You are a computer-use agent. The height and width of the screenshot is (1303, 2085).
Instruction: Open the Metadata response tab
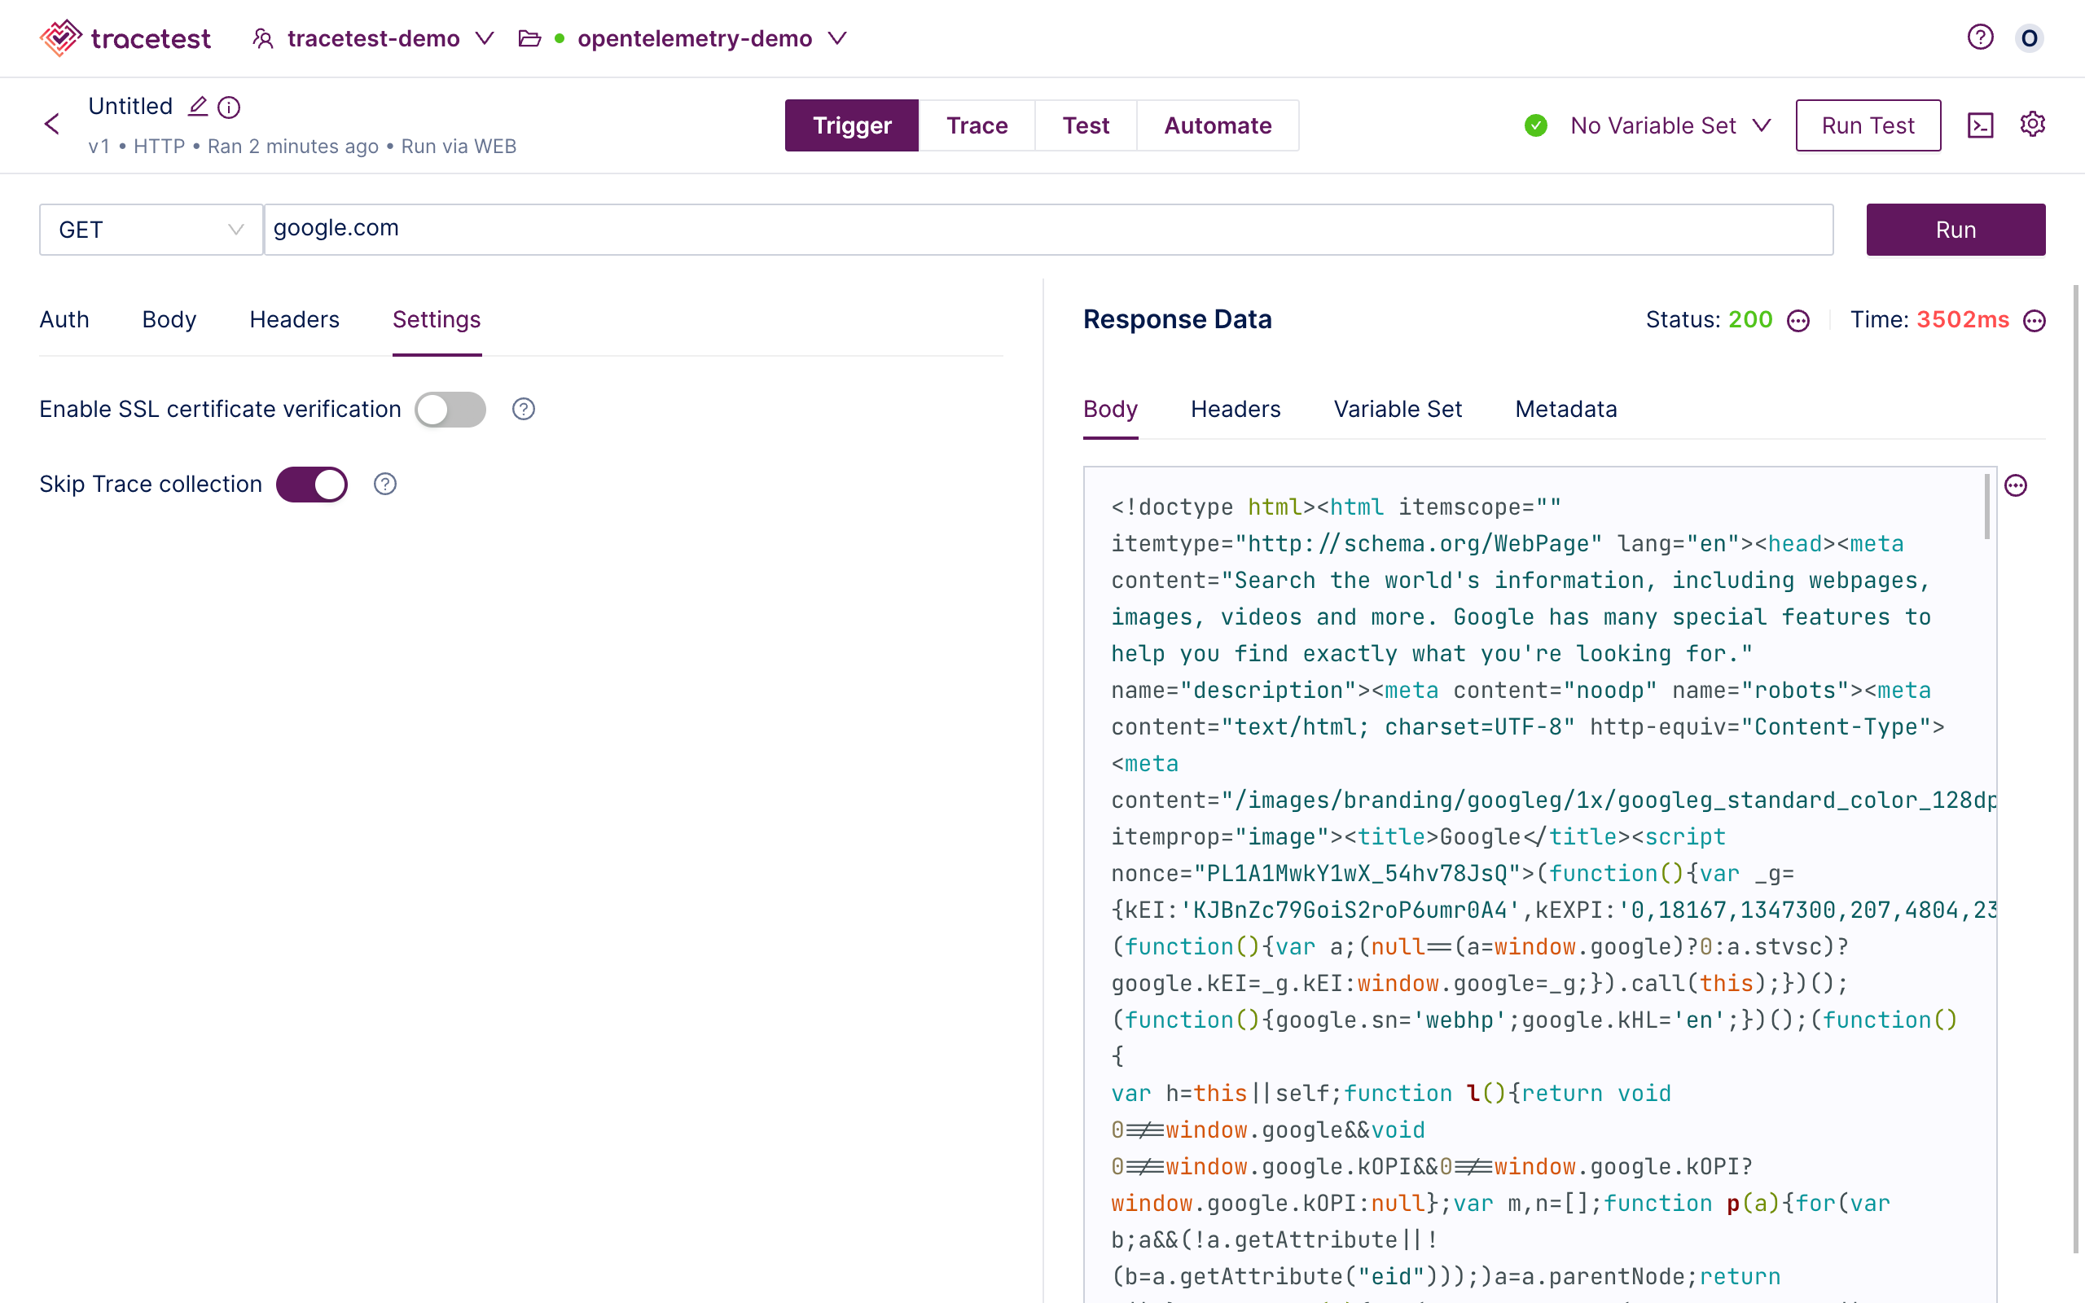(1565, 410)
